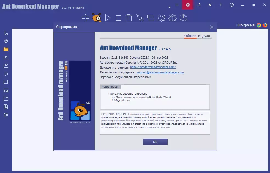Click the Chrome integration icon
Screen dimensions: 270x173
point(259,25)
